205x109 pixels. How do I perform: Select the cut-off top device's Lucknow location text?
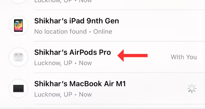coord(53,1)
